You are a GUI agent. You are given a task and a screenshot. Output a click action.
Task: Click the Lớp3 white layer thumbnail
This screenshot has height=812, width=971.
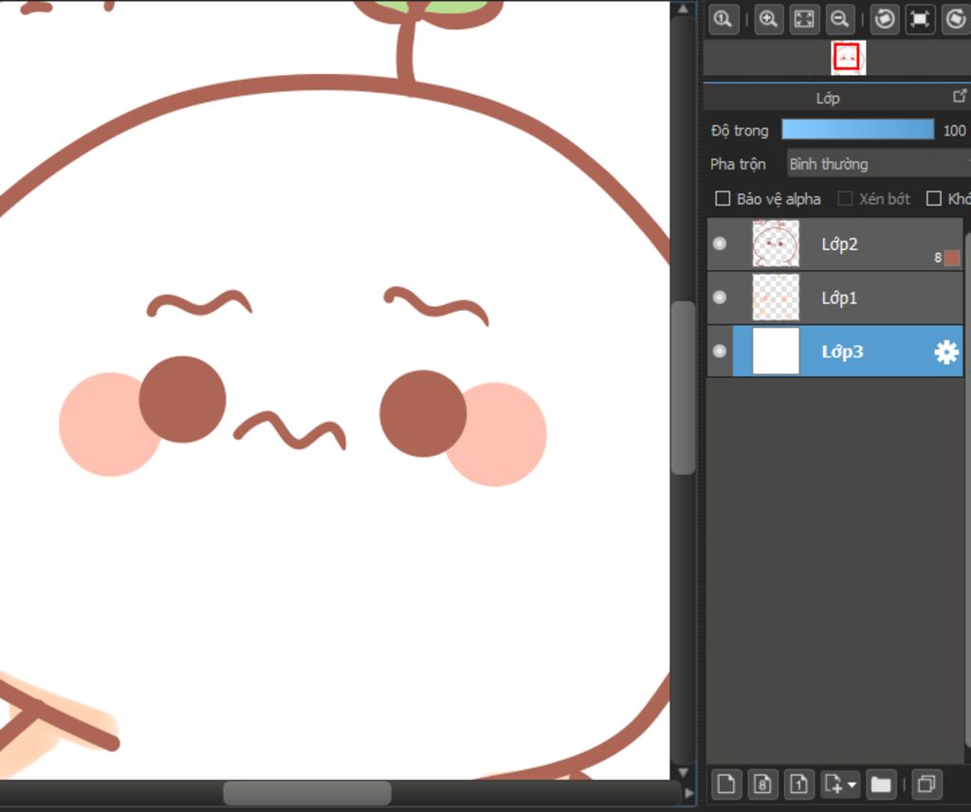pyautogui.click(x=776, y=351)
